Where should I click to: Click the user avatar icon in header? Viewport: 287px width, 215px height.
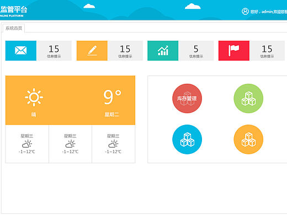(x=245, y=12)
